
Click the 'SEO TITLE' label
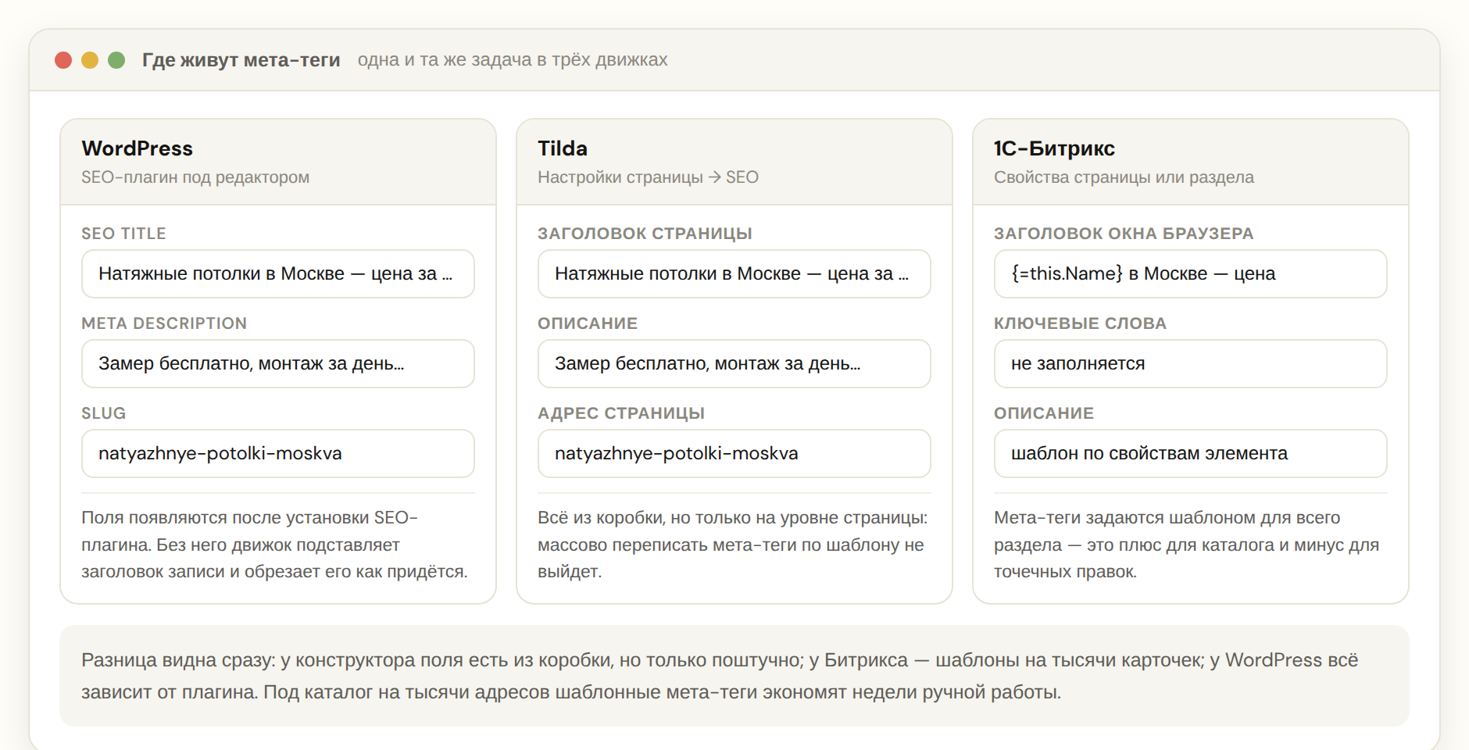[x=123, y=234]
